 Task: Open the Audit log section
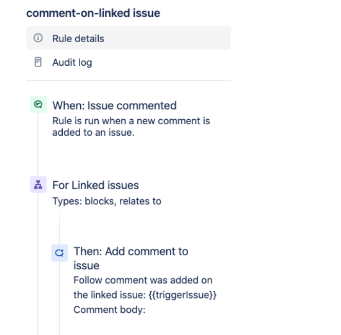(x=72, y=63)
